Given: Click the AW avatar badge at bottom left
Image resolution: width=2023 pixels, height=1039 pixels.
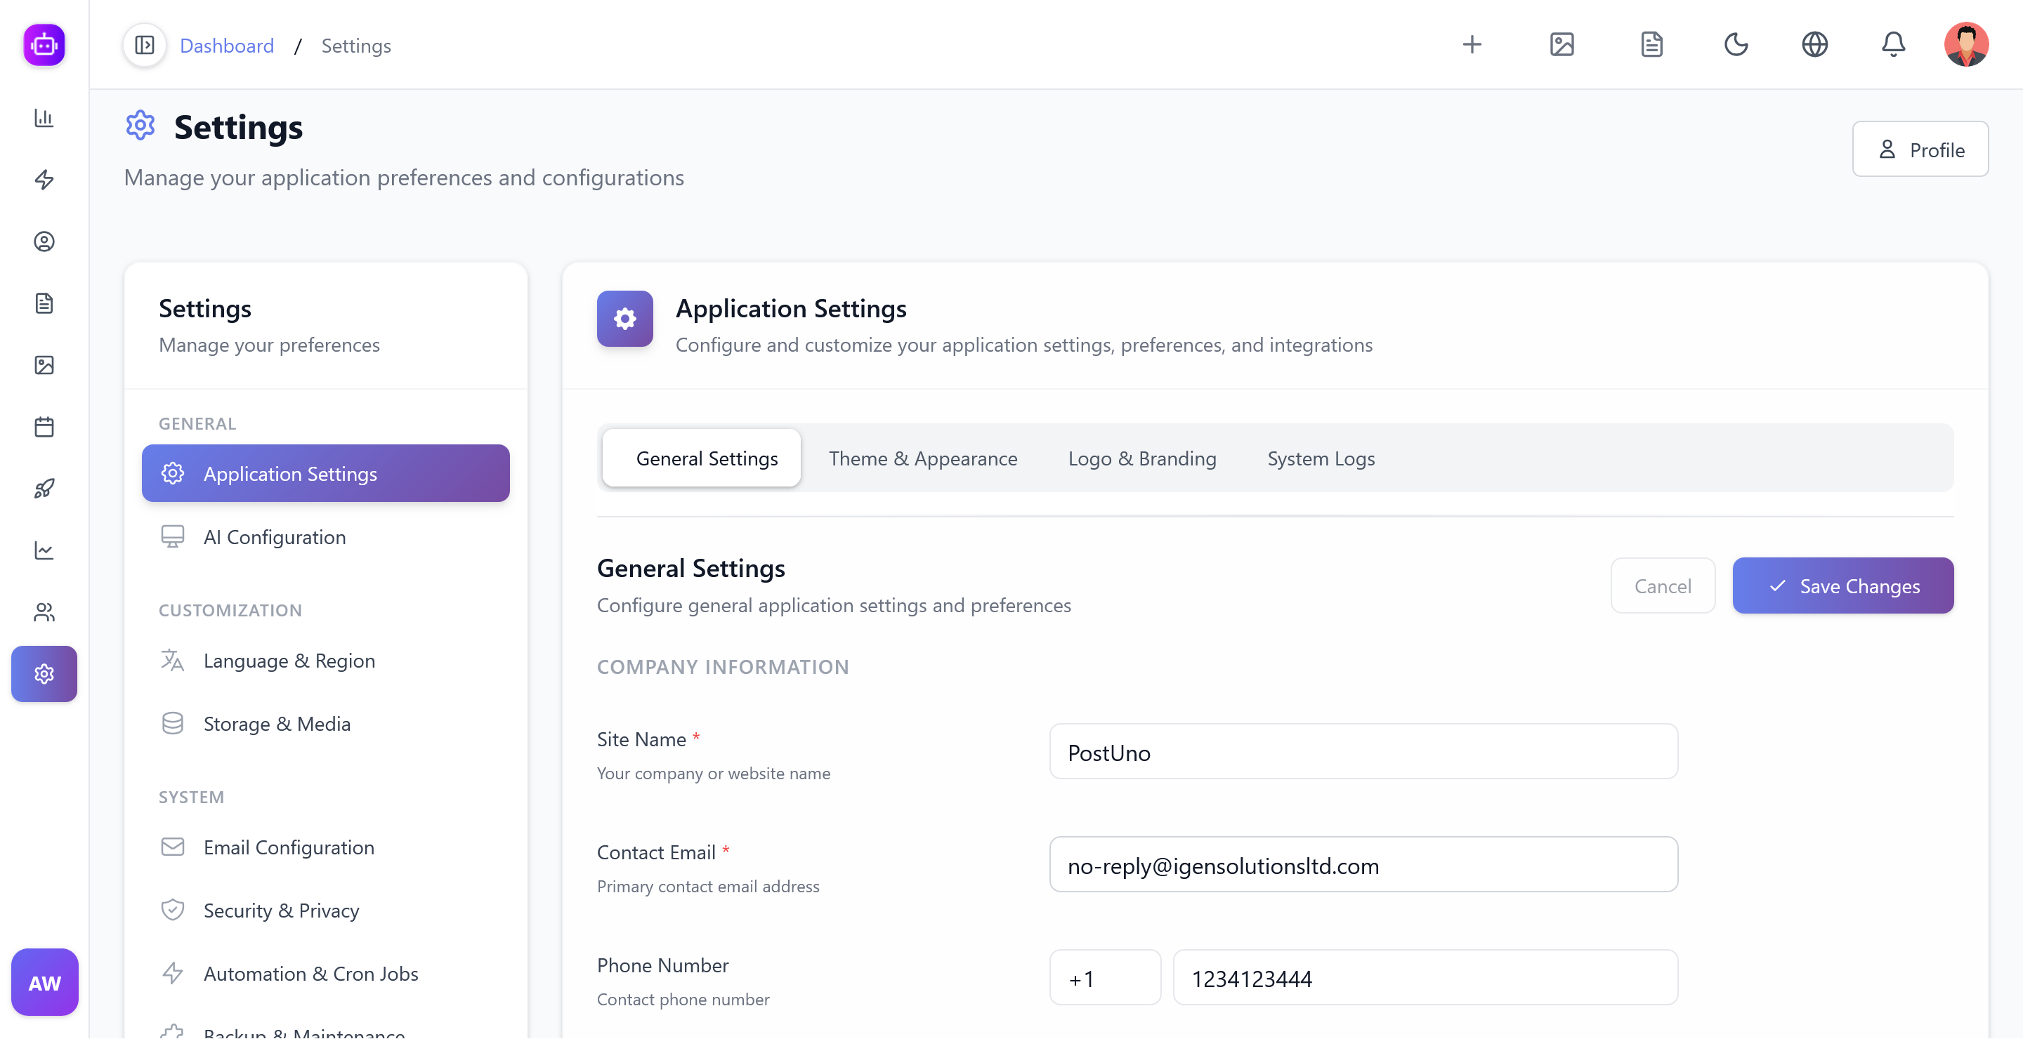Looking at the screenshot, I should (x=44, y=981).
